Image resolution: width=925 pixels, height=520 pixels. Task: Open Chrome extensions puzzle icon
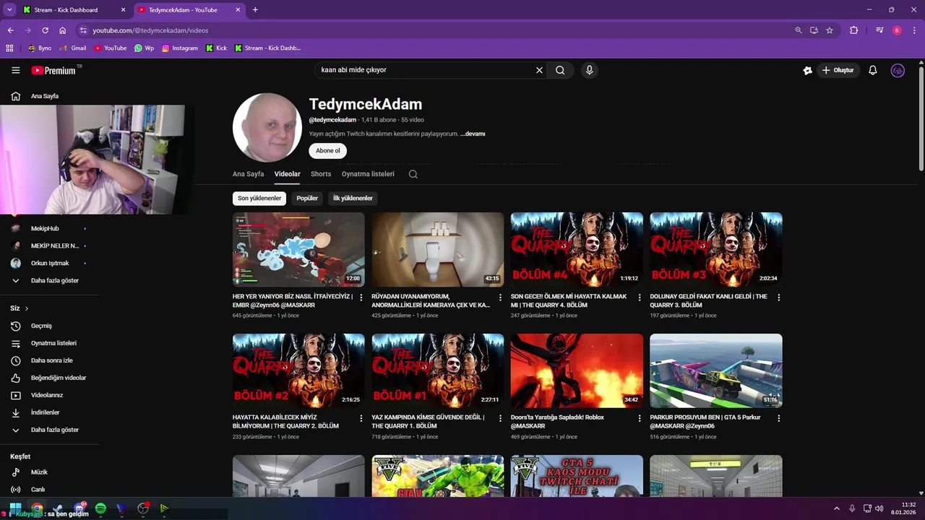pos(853,30)
